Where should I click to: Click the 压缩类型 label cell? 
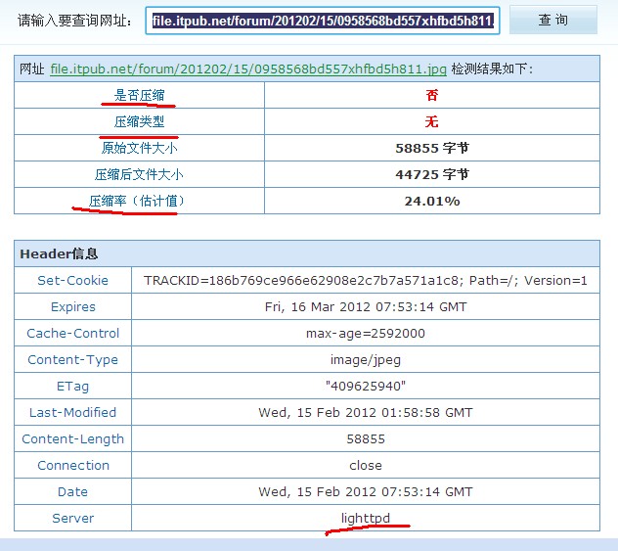140,122
